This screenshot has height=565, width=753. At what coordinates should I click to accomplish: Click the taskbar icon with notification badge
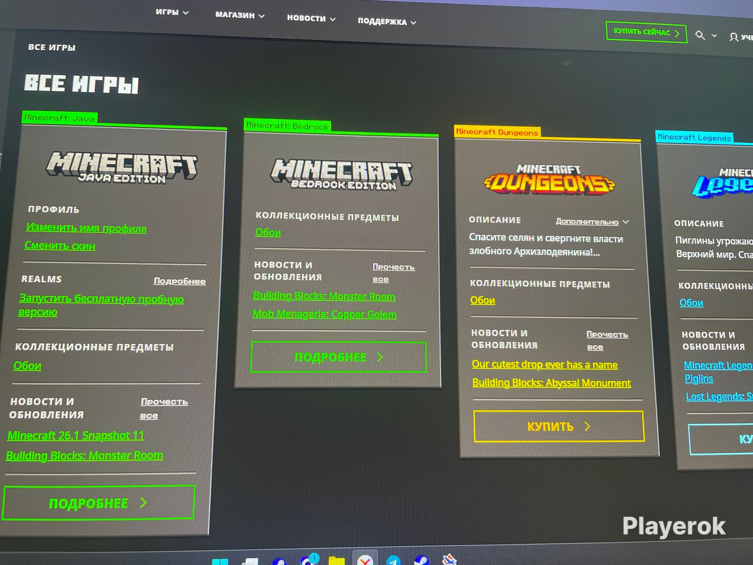(x=308, y=560)
